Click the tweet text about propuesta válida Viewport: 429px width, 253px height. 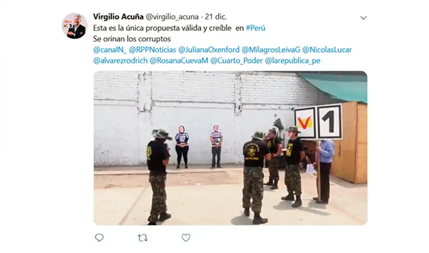162,28
